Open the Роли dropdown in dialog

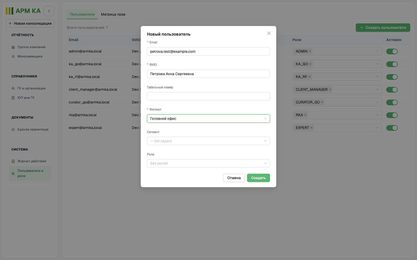tap(208, 163)
